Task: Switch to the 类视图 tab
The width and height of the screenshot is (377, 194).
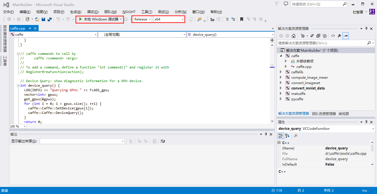Action: pyautogui.click(x=344, y=114)
